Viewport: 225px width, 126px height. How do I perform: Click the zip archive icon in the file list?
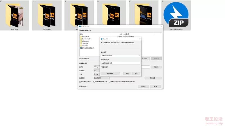[81, 48]
